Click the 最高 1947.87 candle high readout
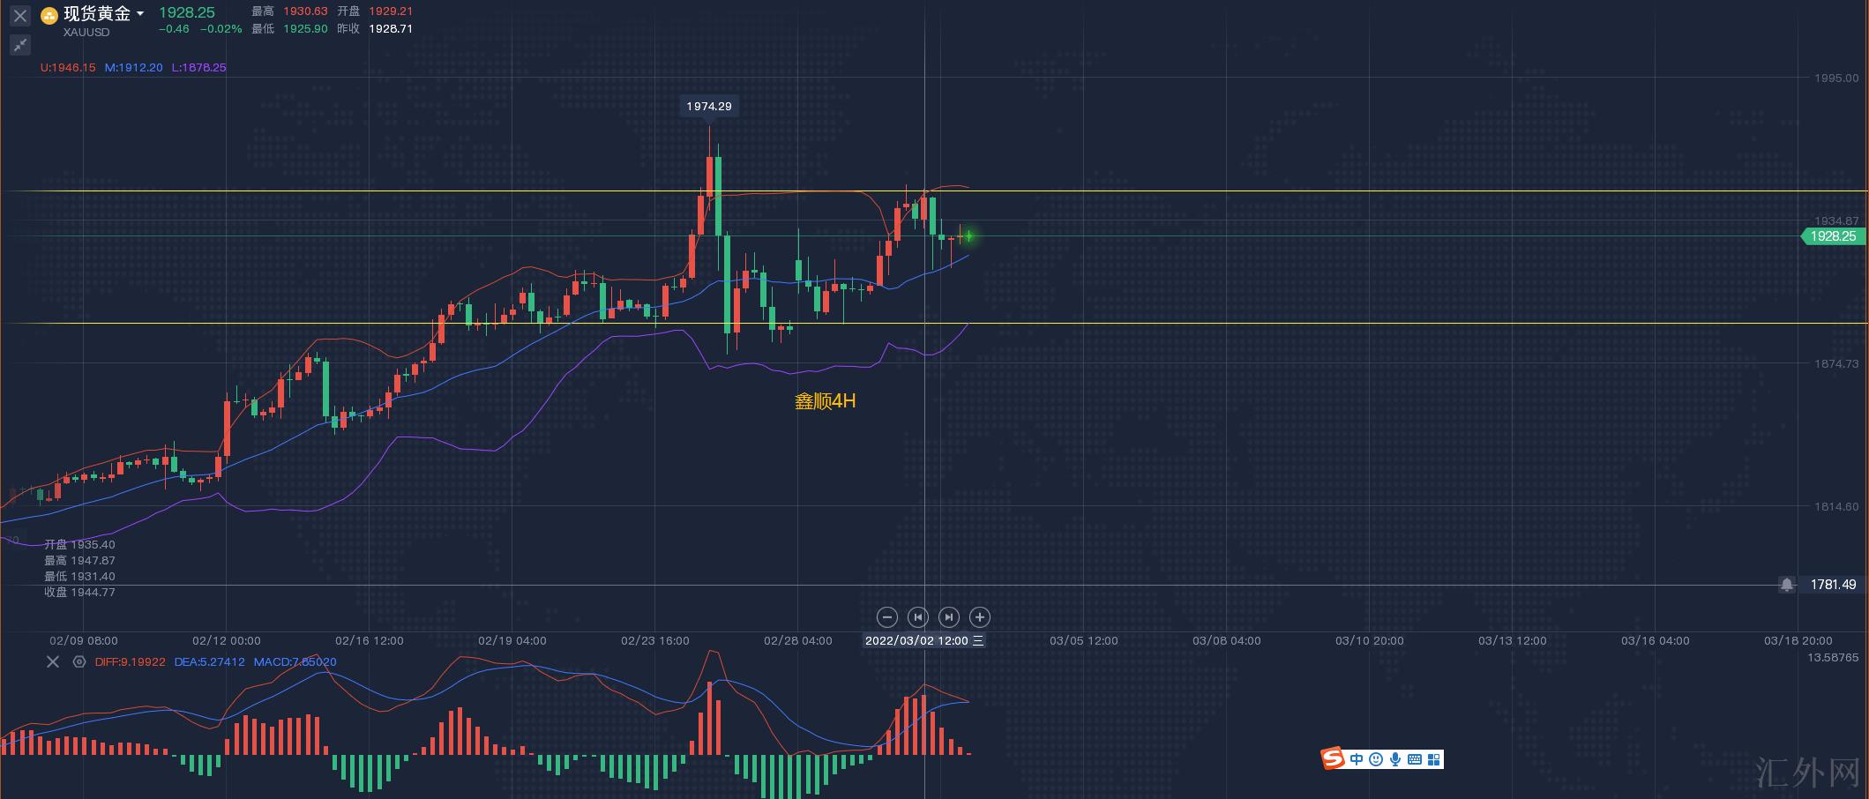Screen dimensions: 1869x799 coord(80,561)
